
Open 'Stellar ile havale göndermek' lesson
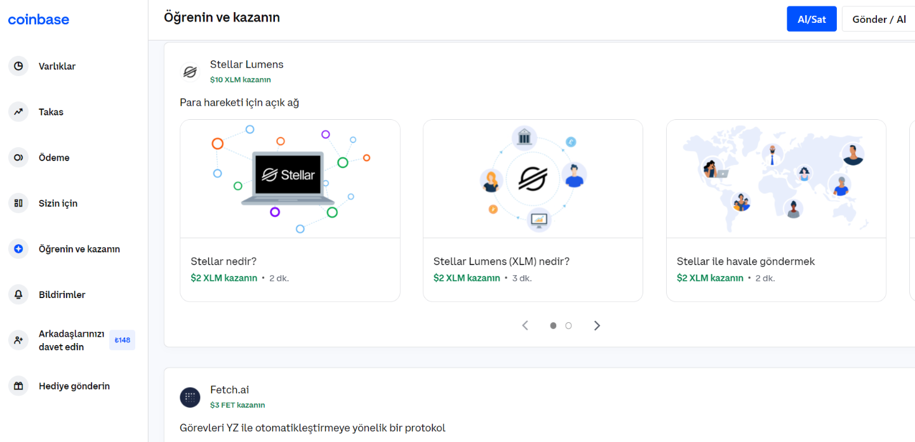775,210
